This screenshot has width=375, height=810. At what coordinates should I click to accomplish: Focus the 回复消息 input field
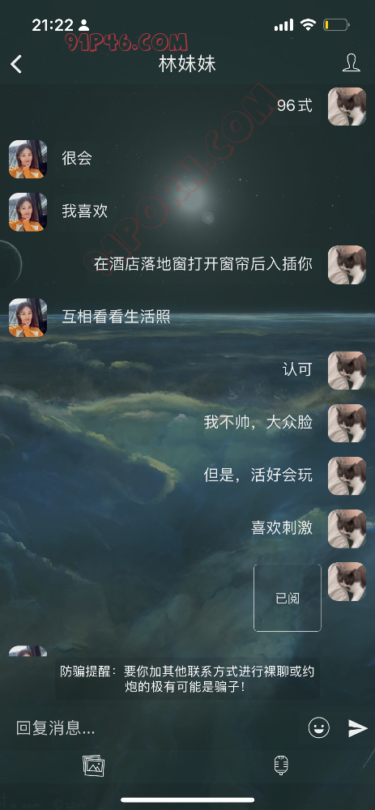[x=155, y=727]
